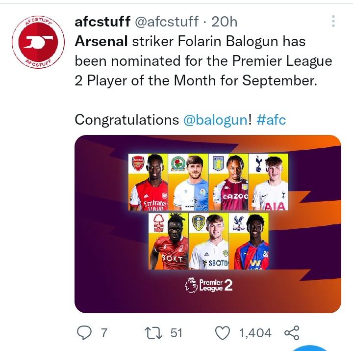Screen dimensions: 353x351
Task: Open the 20h timestamp link
Action: point(224,22)
